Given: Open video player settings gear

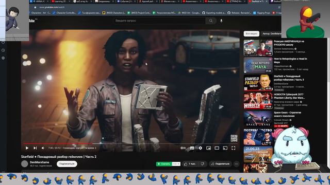Looking at the screenshot, I should 201,148.
